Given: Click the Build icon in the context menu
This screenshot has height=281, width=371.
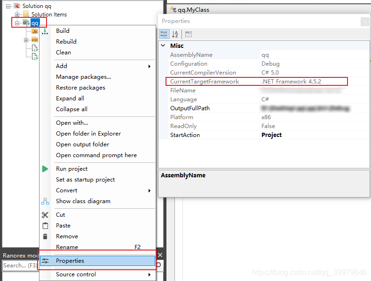Looking at the screenshot, I should [x=45, y=31].
